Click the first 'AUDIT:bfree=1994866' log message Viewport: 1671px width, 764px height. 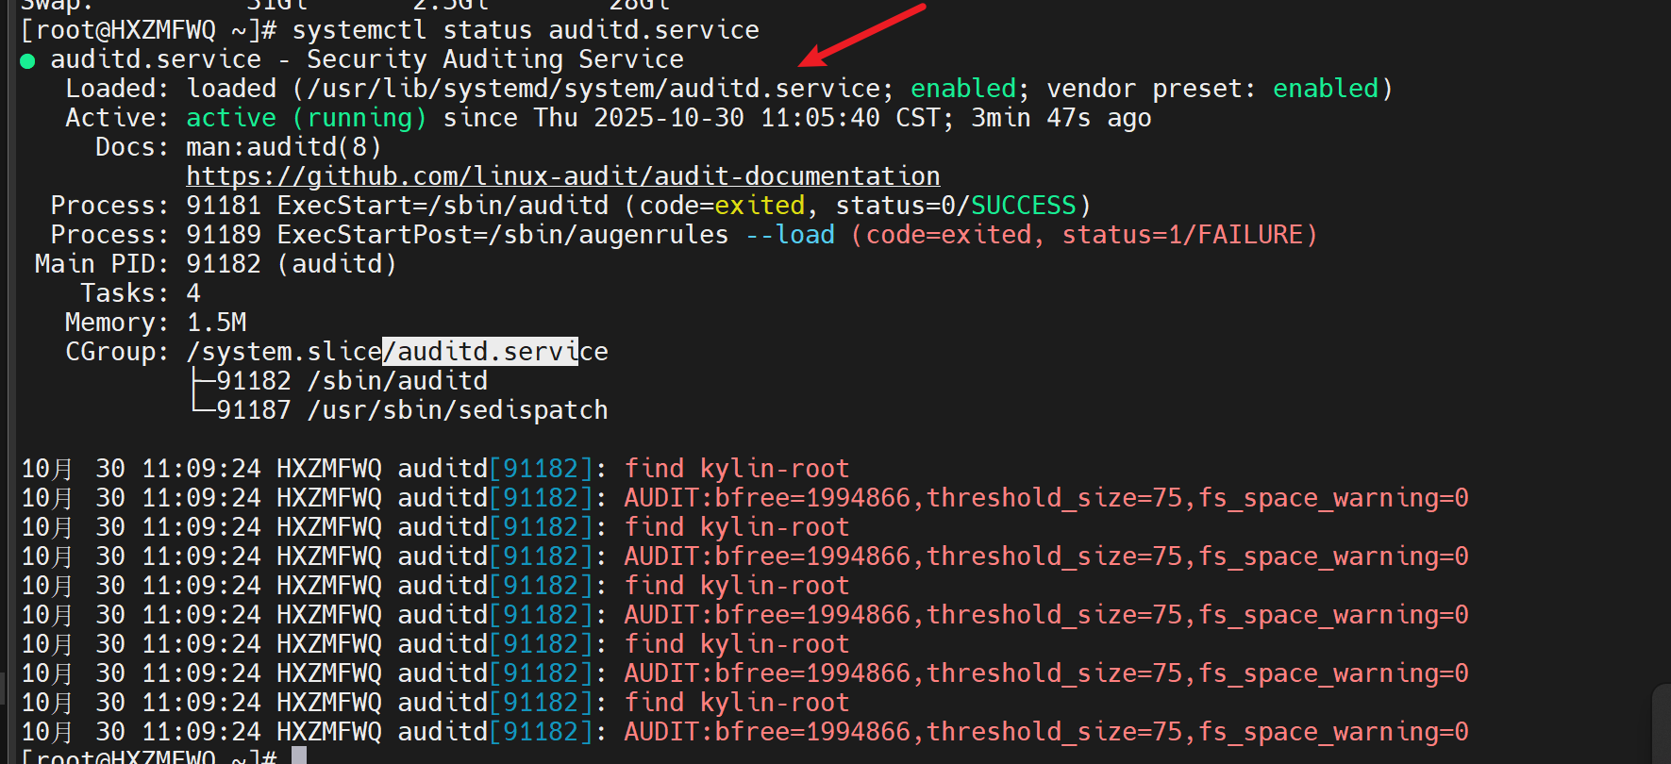tap(1046, 498)
